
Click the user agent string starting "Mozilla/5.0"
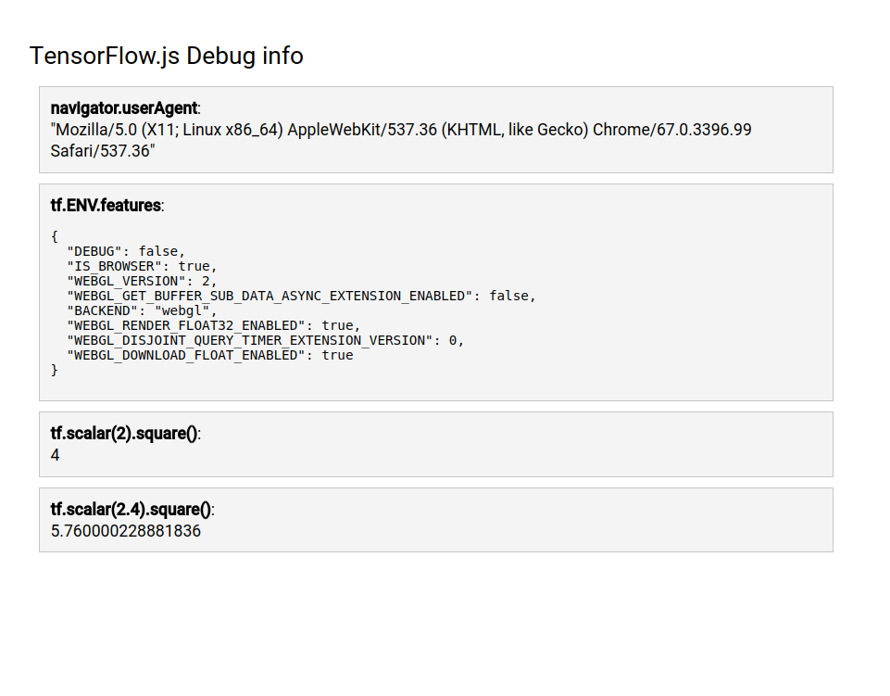[x=401, y=140]
